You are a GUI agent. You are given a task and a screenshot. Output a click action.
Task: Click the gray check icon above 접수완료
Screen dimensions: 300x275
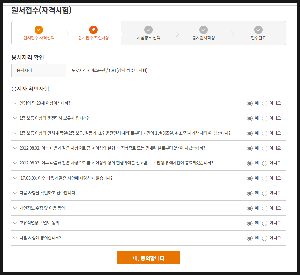click(258, 30)
